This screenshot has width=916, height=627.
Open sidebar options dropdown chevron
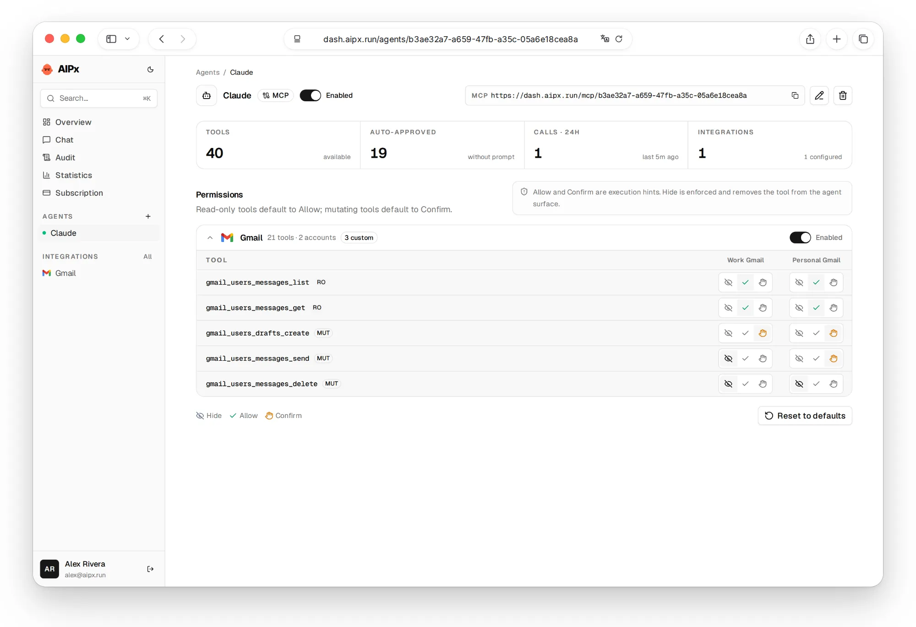point(127,39)
